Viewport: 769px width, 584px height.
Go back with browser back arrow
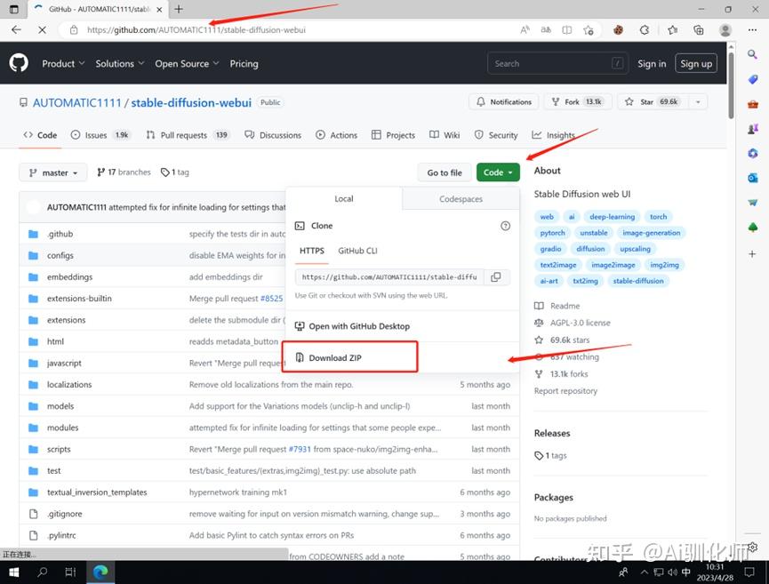click(x=16, y=30)
